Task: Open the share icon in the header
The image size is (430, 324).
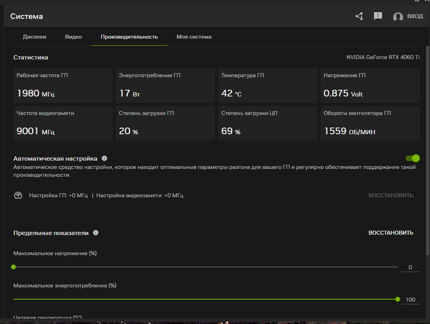Action: coord(359,16)
